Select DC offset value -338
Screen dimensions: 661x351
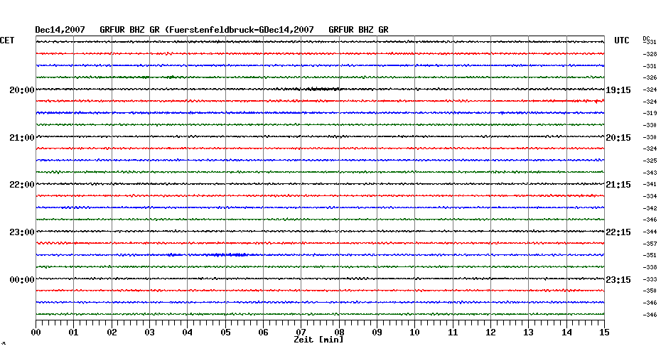650,267
